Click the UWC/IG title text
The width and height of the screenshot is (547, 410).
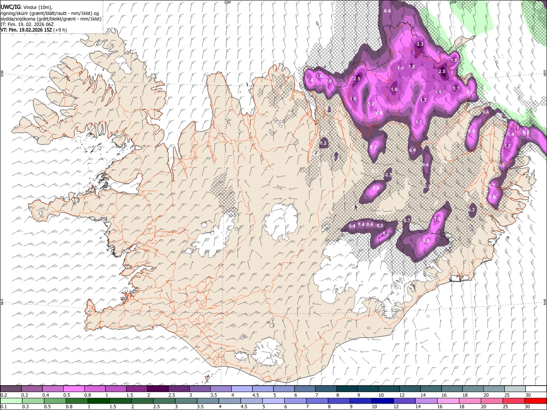coord(10,7)
